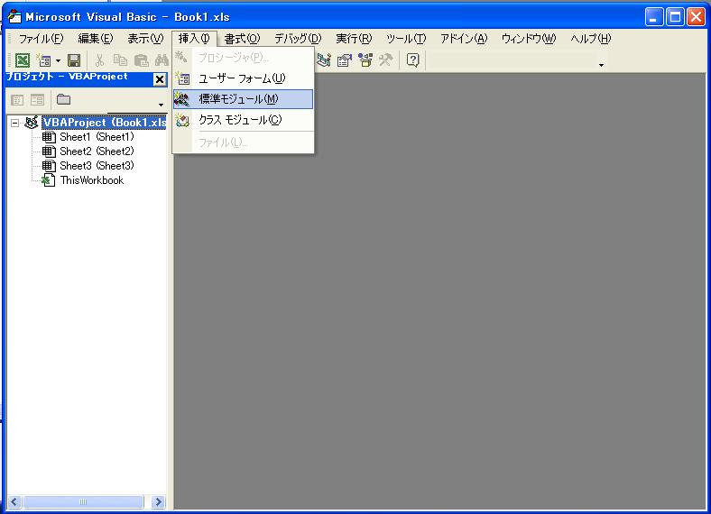The width and height of the screenshot is (711, 514).
Task: Open the Project panel toolbar options arrow
Action: (161, 105)
